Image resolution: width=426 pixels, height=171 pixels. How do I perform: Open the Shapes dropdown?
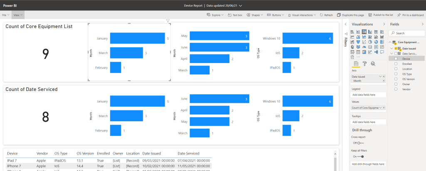255,15
